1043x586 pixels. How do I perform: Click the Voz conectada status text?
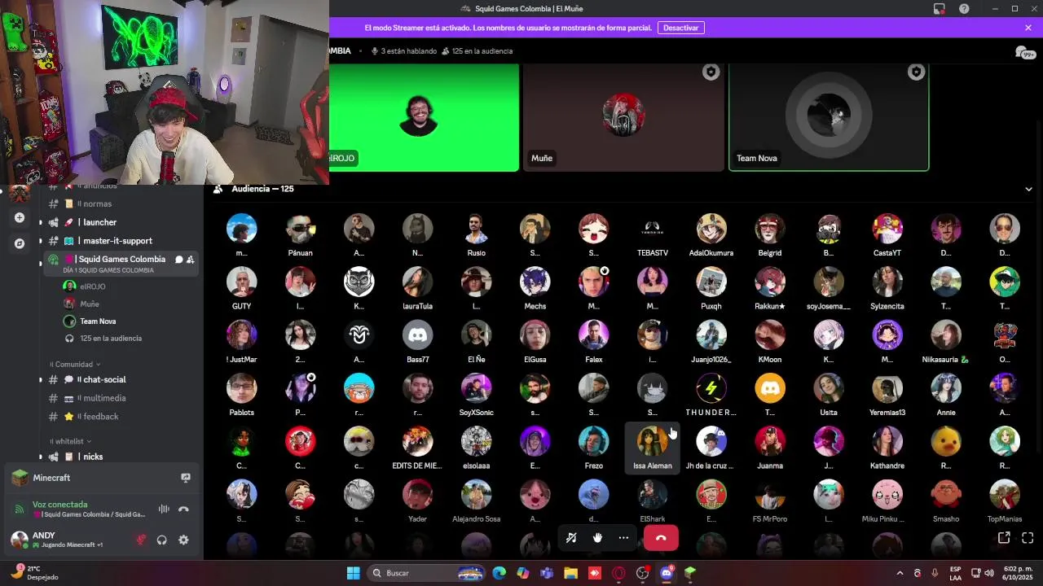(59, 505)
